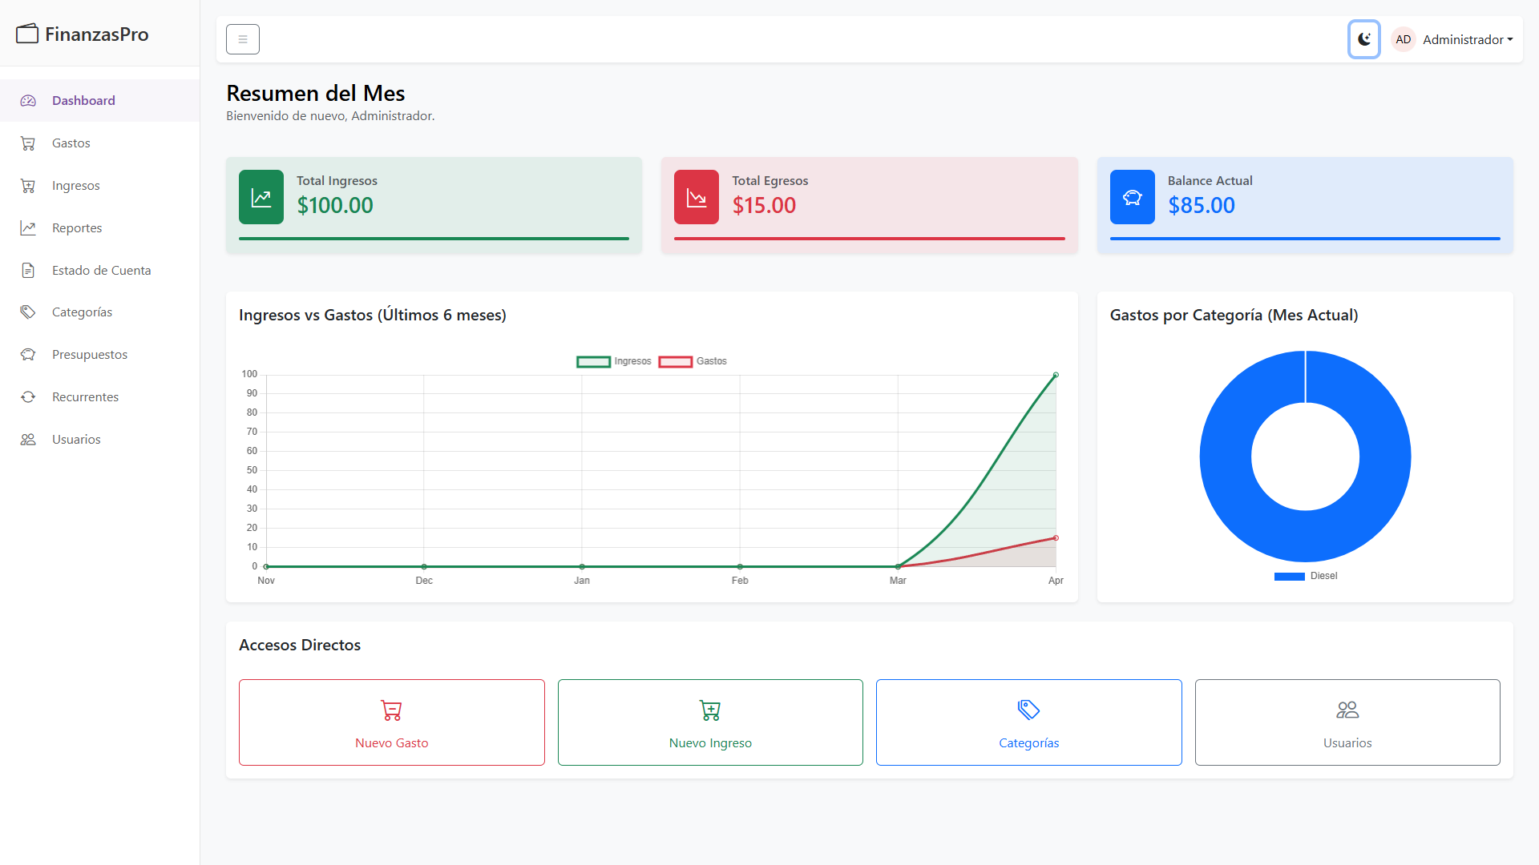Click the green Total Ingresos trend icon
The image size is (1539, 865).
261,197
